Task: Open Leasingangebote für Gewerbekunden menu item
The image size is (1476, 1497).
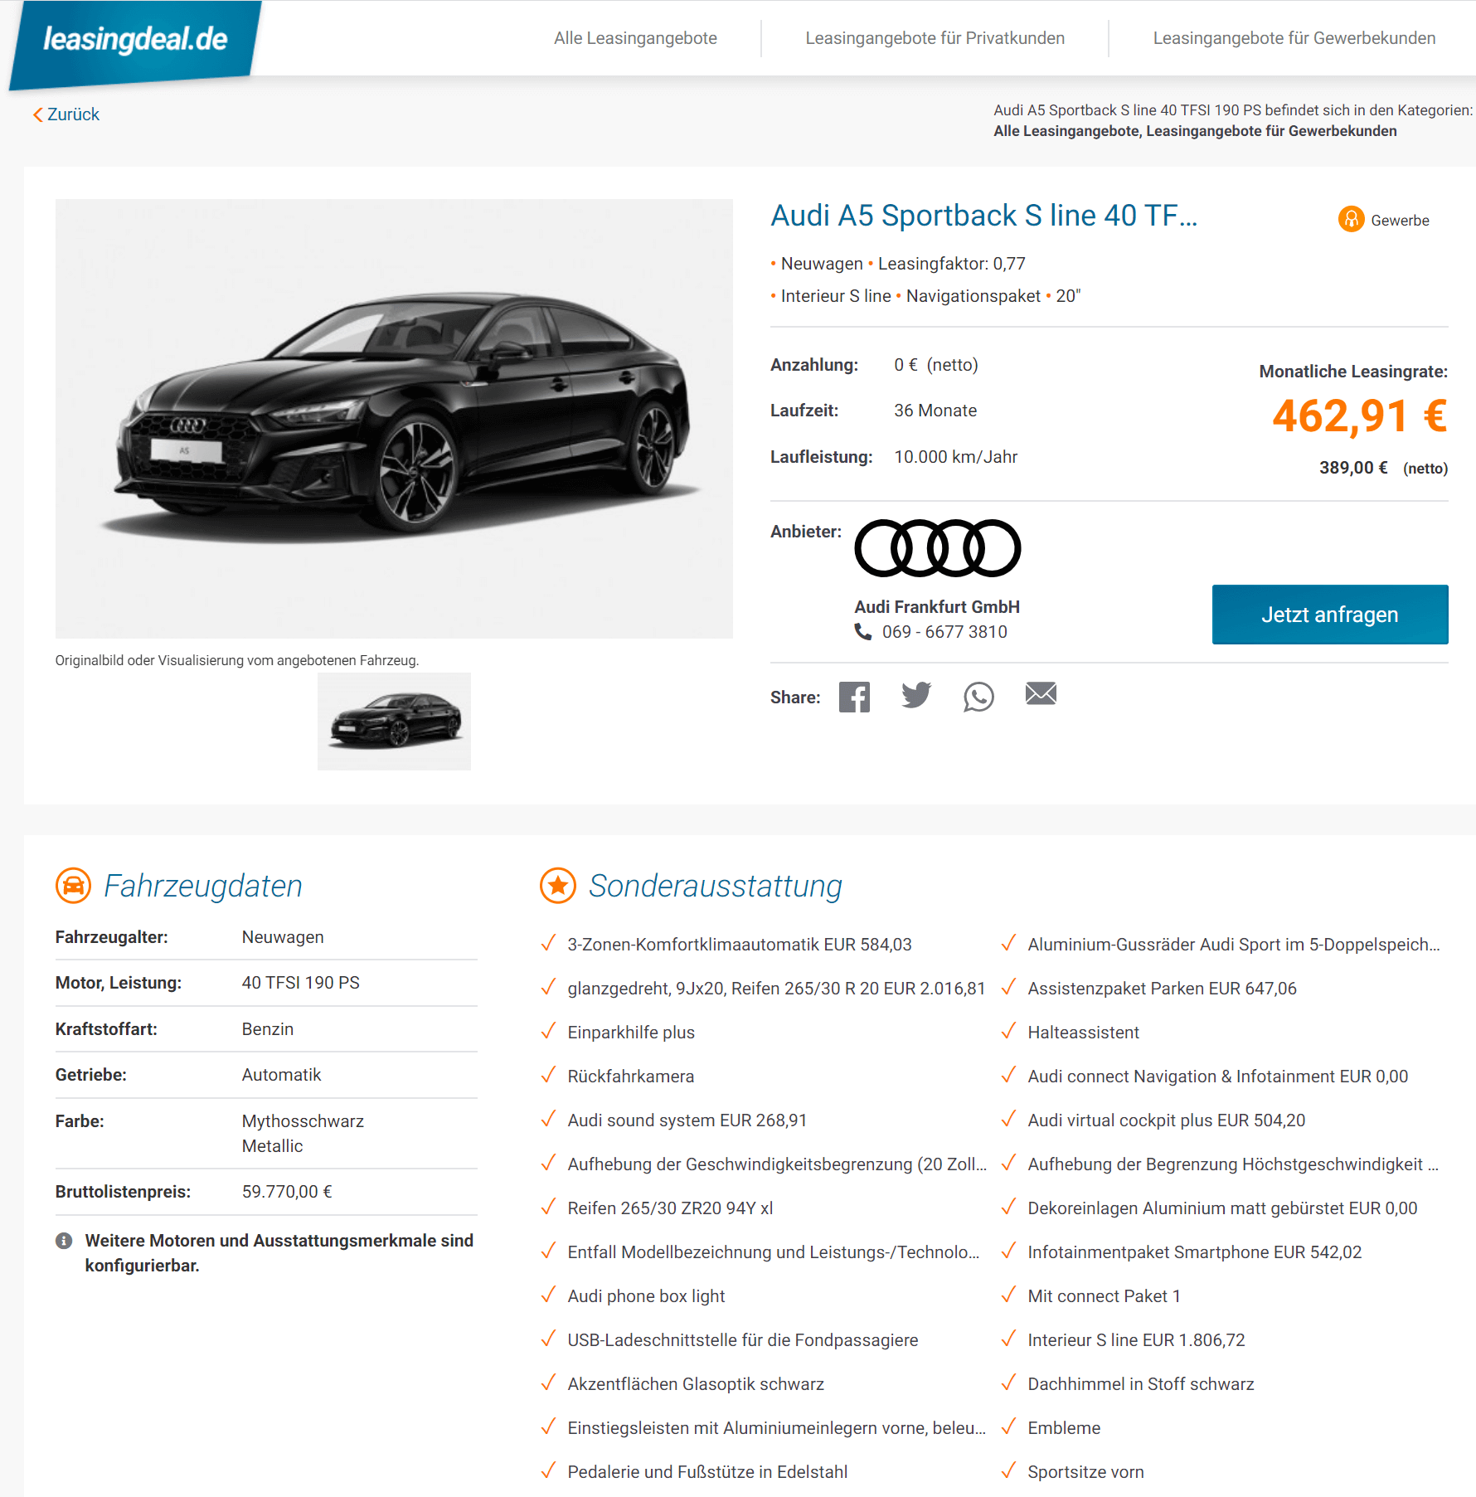Action: click(1294, 38)
